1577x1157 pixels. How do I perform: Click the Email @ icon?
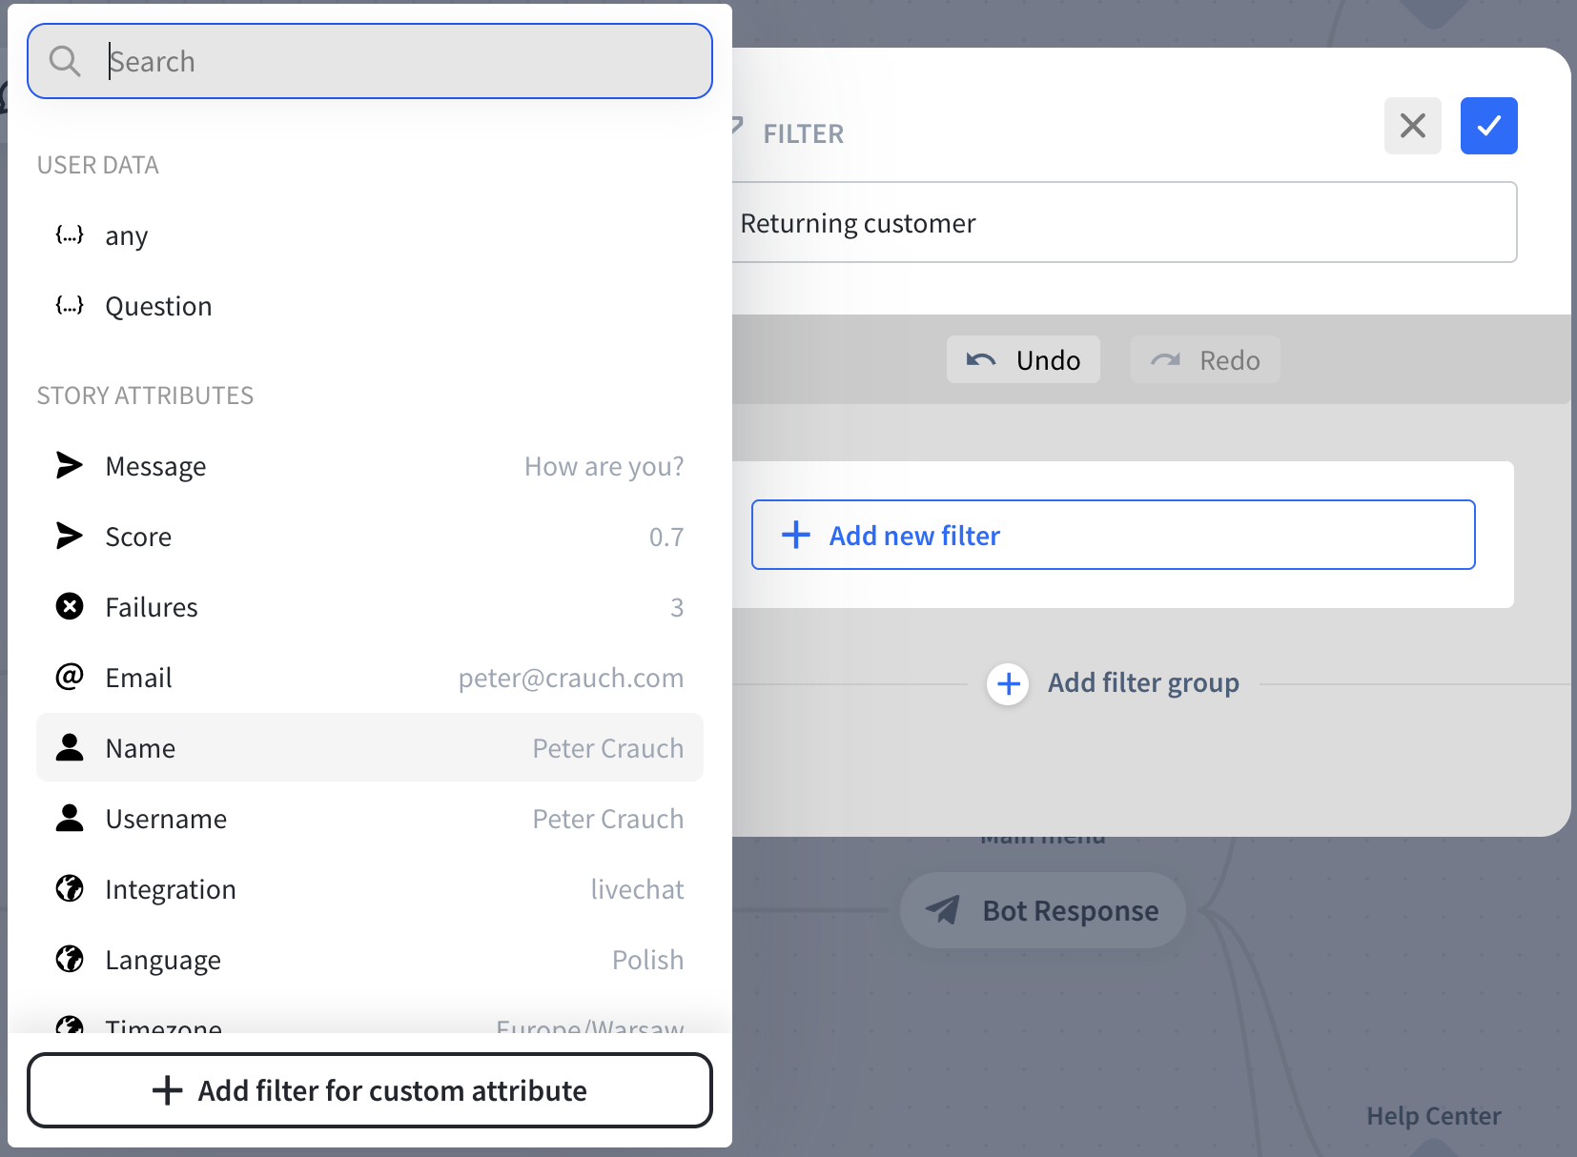coord(69,677)
